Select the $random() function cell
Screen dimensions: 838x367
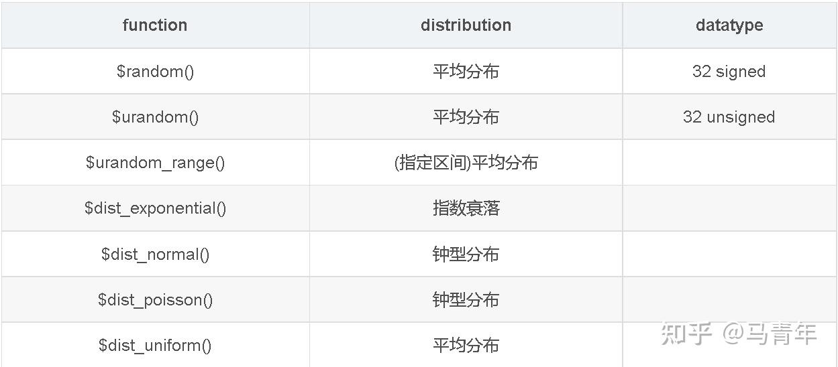pyautogui.click(x=155, y=72)
